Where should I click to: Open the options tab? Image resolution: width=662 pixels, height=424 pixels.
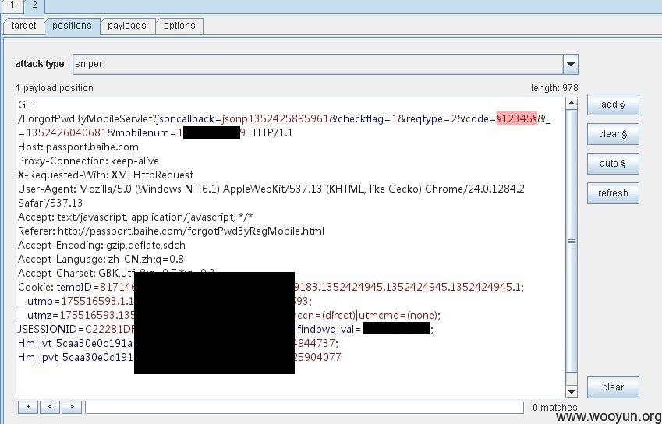(179, 26)
